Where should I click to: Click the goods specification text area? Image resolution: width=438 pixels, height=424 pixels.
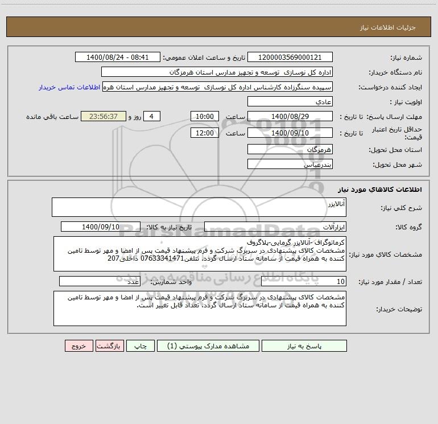click(200, 254)
